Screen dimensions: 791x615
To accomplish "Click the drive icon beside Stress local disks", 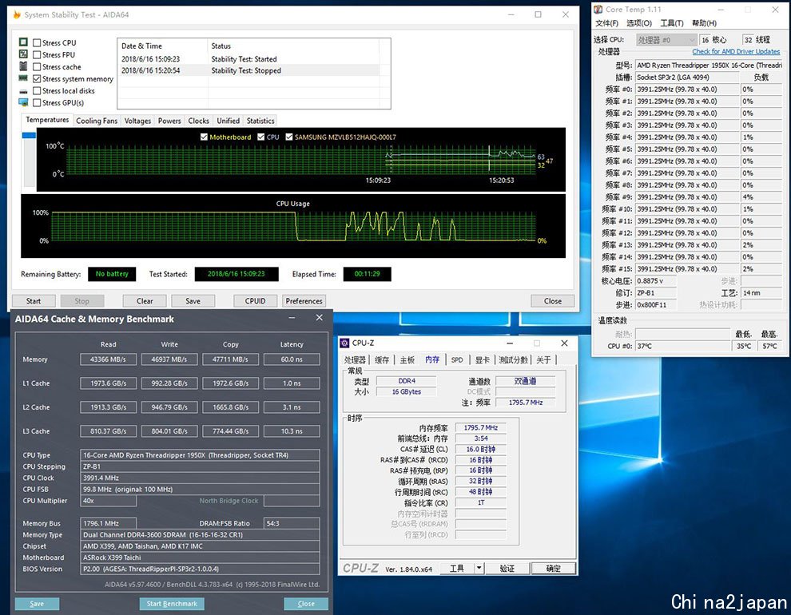I will coord(23,91).
